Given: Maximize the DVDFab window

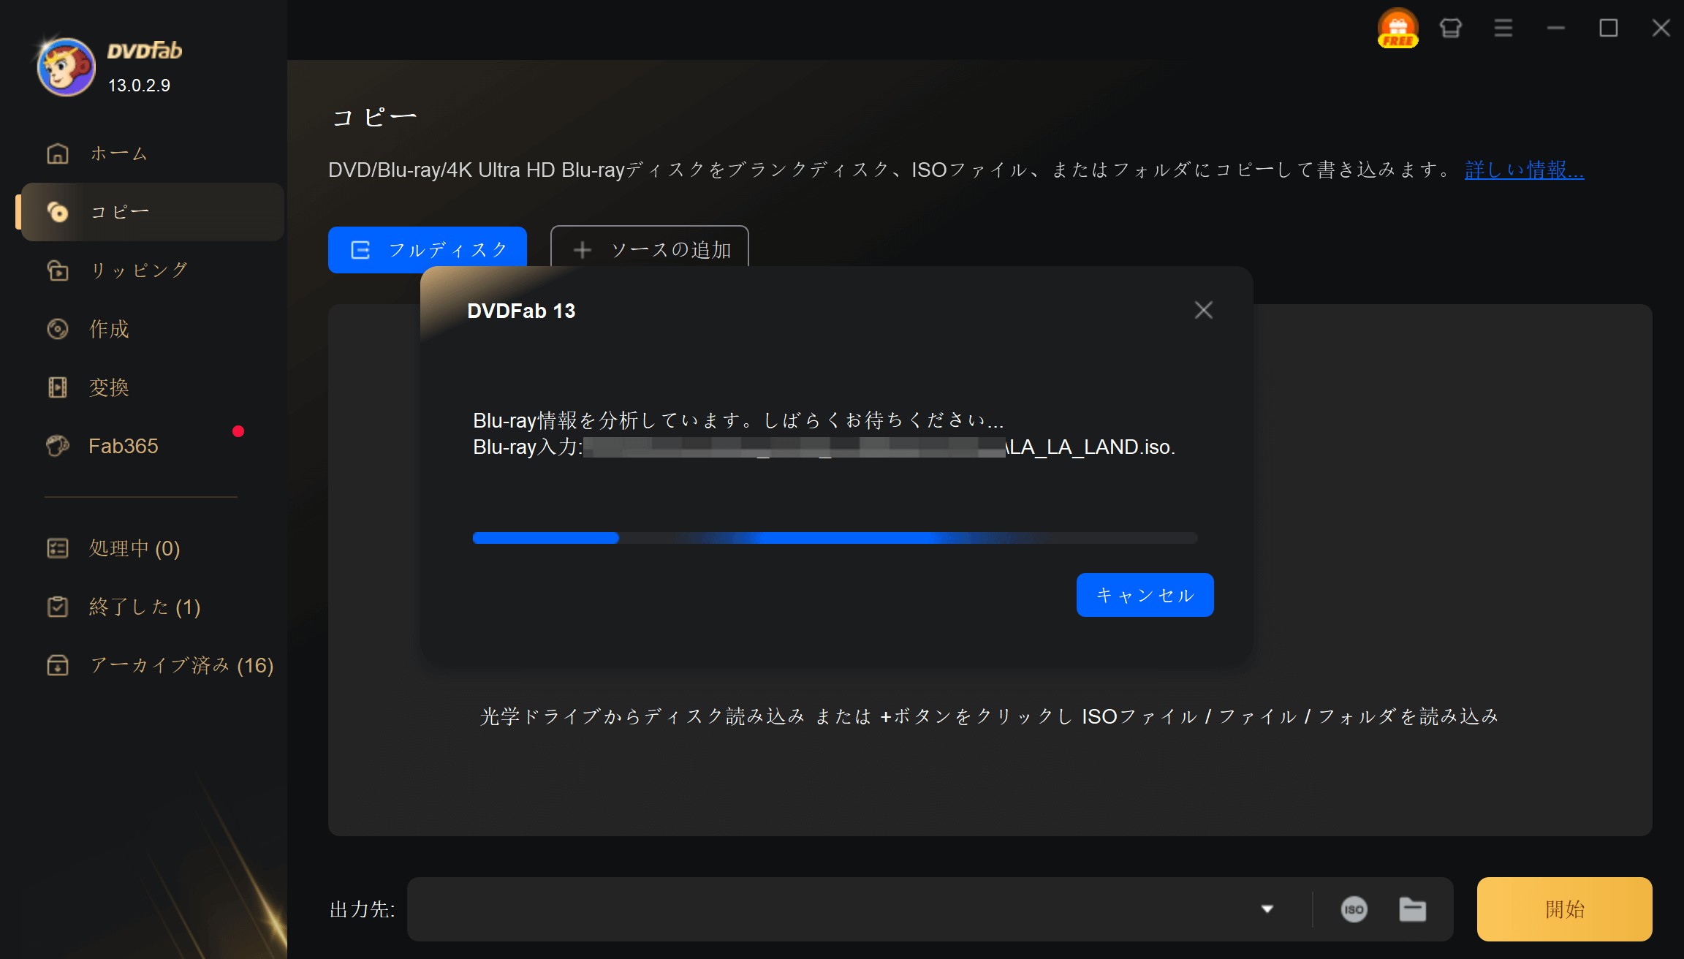Looking at the screenshot, I should pos(1609,29).
